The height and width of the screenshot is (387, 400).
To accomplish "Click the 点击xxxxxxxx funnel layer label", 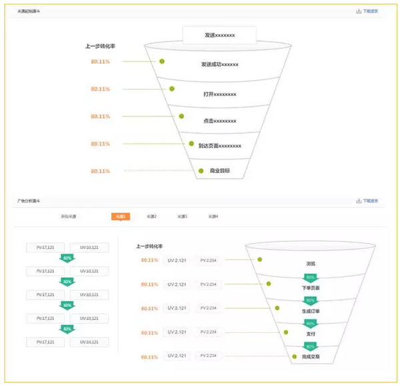I will click(219, 121).
